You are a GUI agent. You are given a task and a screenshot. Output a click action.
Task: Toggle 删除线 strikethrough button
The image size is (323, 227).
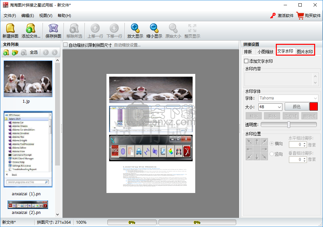tap(309, 116)
